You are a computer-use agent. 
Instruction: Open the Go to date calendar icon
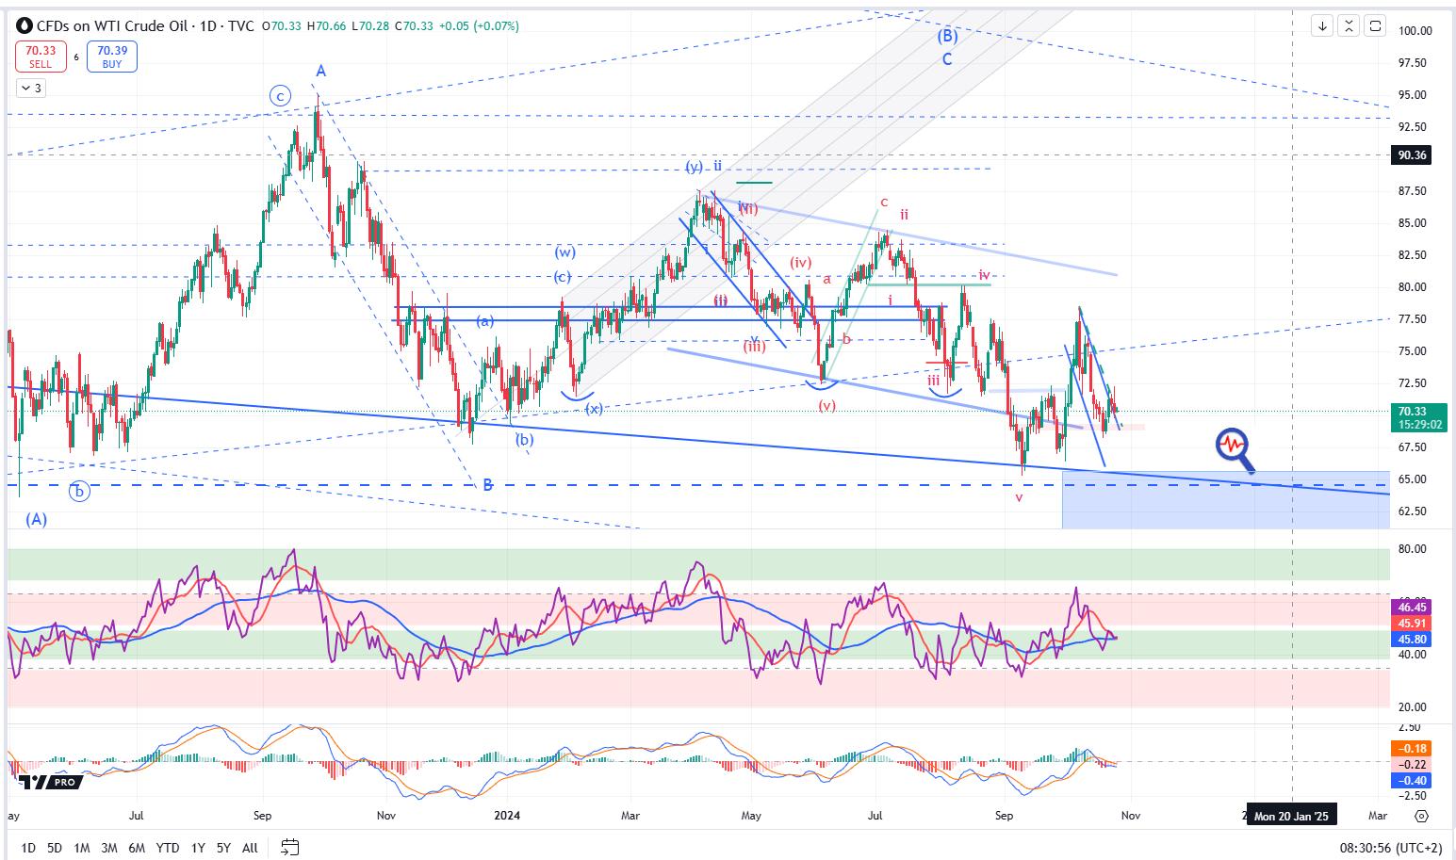(289, 847)
